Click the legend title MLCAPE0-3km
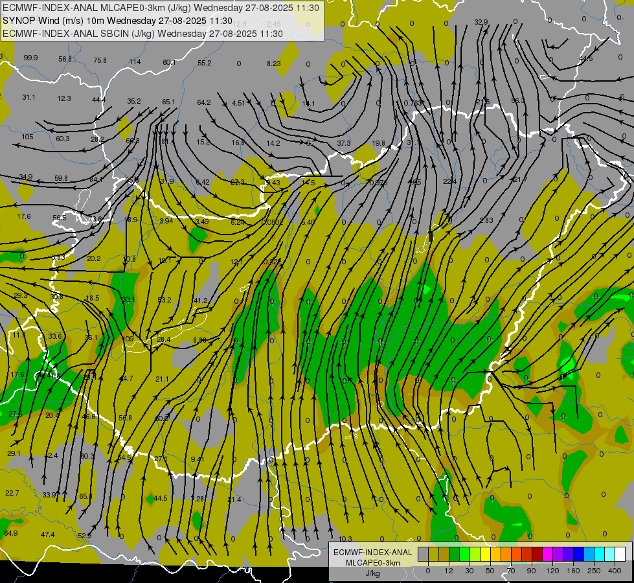Image resolution: width=634 pixels, height=583 pixels. tap(372, 563)
